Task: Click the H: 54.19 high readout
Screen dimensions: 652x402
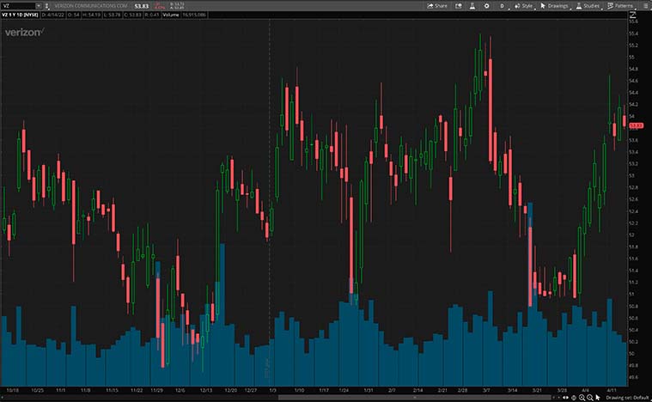Action: 92,15
